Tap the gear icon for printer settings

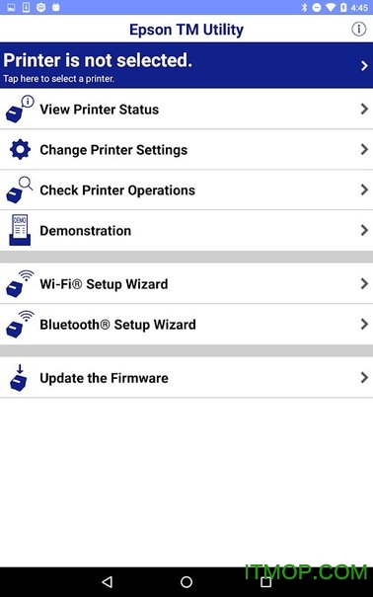20,150
